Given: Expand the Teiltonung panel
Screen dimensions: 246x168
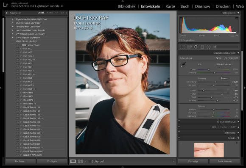Looking at the screenshot, I should coord(238,132).
